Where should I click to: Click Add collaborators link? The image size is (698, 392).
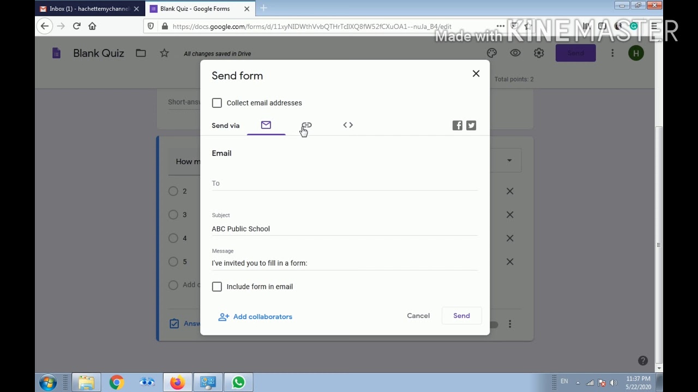[x=255, y=317]
